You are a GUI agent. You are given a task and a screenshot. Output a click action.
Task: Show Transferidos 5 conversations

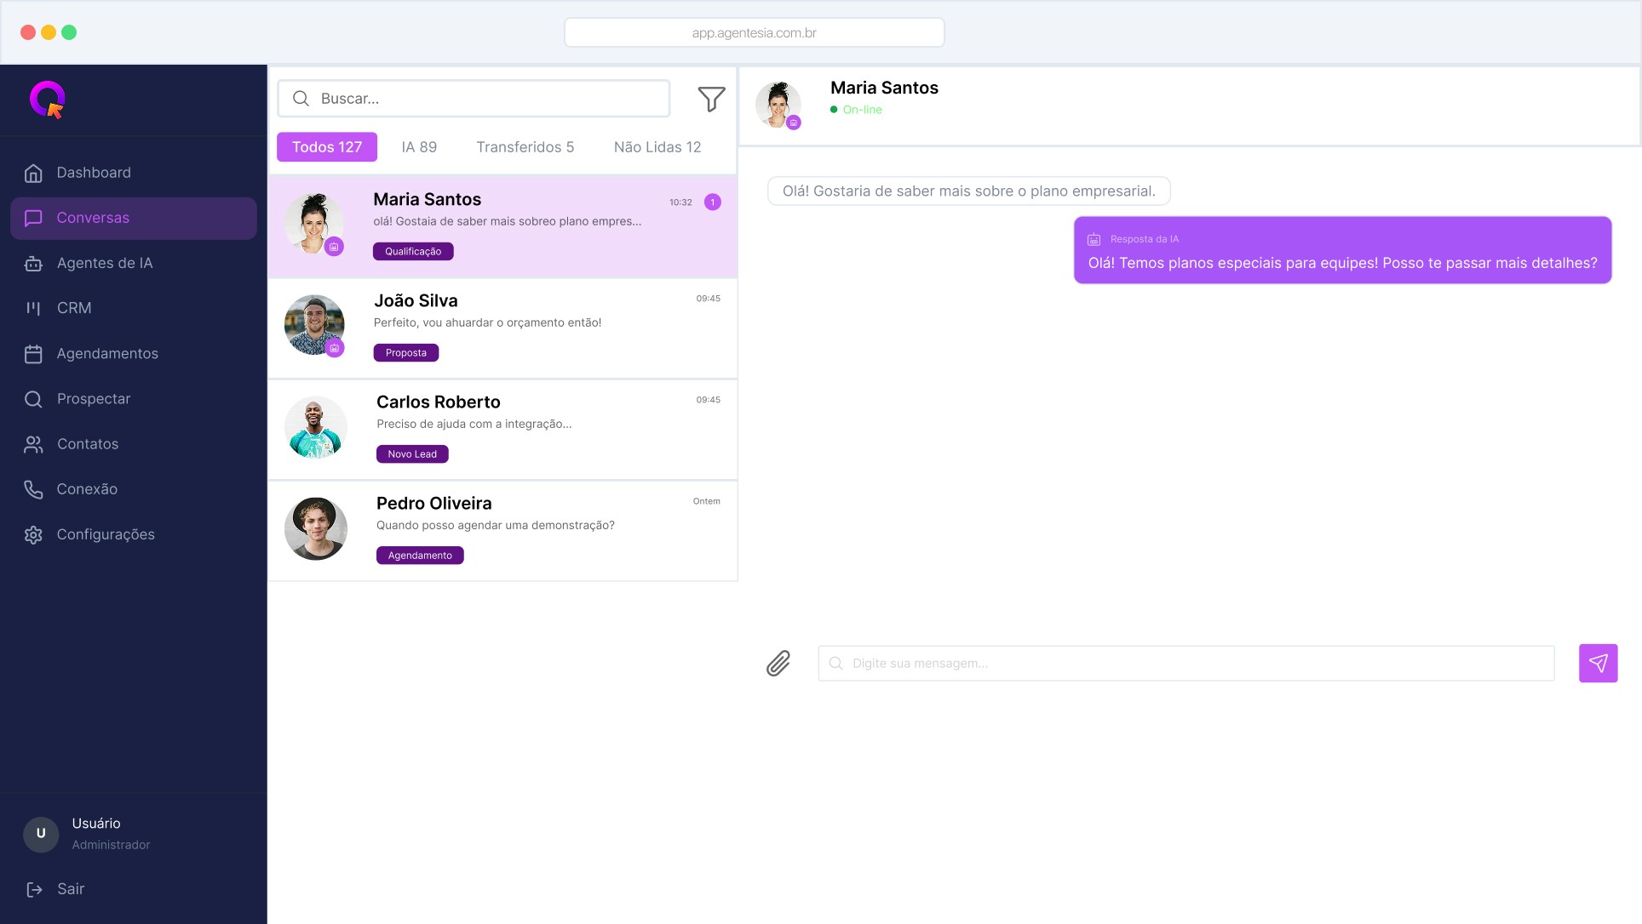pyautogui.click(x=525, y=147)
